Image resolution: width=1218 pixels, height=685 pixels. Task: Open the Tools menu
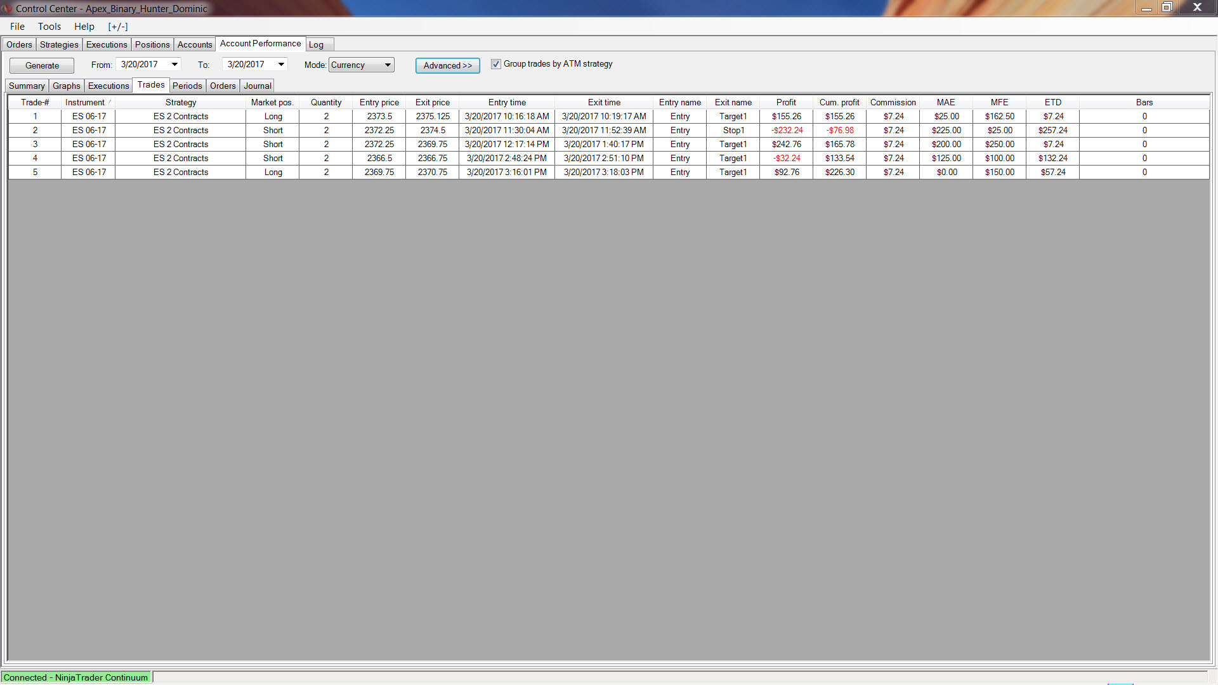pyautogui.click(x=49, y=27)
